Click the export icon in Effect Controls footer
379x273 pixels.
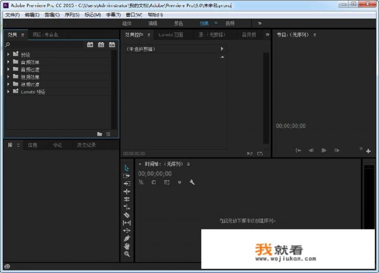(x=260, y=153)
